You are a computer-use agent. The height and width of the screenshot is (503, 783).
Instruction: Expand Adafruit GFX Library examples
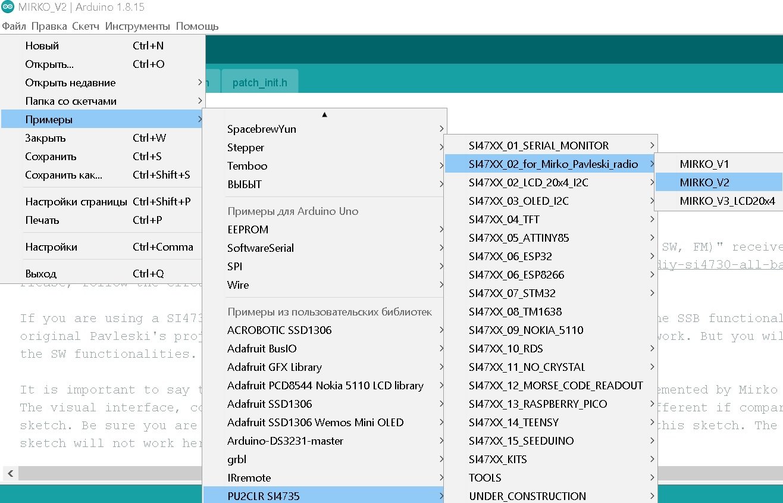tap(324, 367)
